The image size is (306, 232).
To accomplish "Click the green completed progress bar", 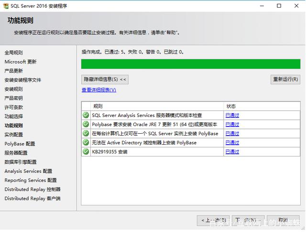I will click(x=191, y=64).
